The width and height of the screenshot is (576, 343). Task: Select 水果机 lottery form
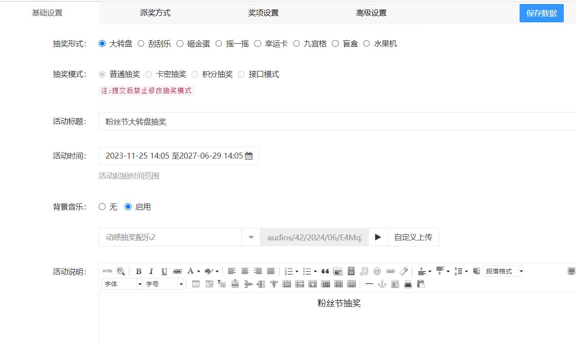click(x=366, y=44)
